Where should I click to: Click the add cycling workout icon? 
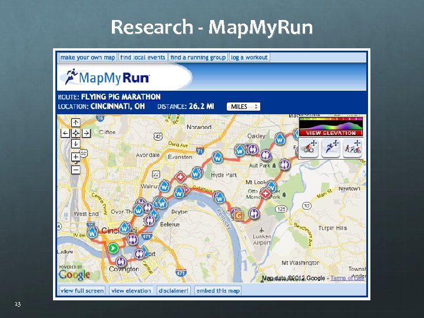pos(309,148)
